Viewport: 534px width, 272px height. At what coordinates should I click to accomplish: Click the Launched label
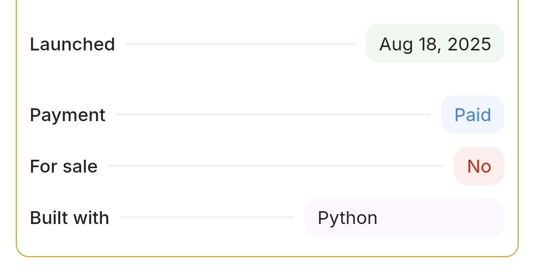(x=72, y=45)
